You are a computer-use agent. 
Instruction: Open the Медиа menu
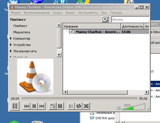pos(16,13)
